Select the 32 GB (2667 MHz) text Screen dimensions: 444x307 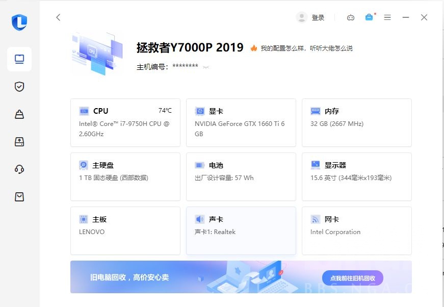point(337,124)
